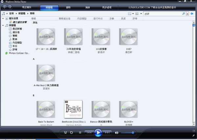The width and height of the screenshot is (197, 140).
Task: Expand the breadcrumb arrow after 媒體櫃
Action: click(28, 13)
